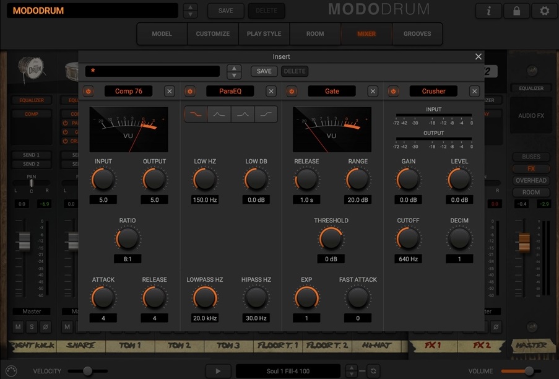Click the kick channel EQUALIZER button

[32, 100]
